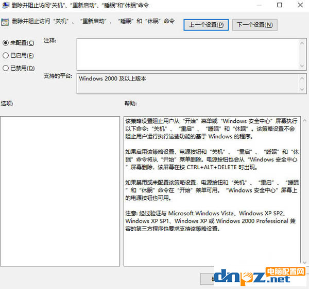This screenshot has width=309, height=289.
Task: Click the 选项 empty options pane
Action: (x=60, y=191)
